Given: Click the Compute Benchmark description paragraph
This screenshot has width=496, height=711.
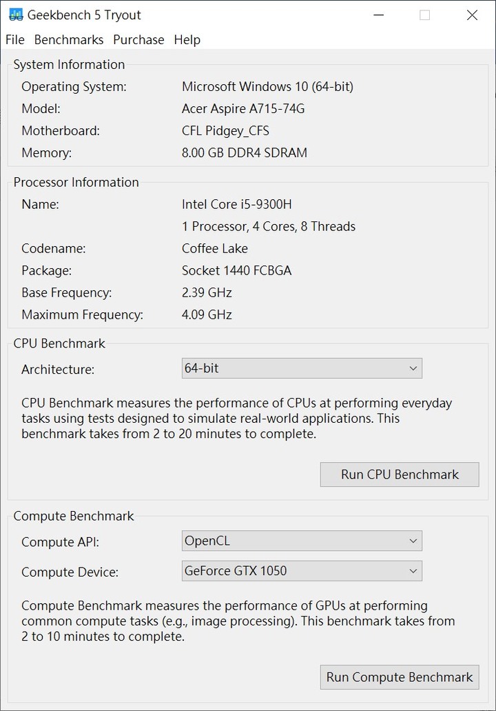Looking at the screenshot, I should (238, 621).
